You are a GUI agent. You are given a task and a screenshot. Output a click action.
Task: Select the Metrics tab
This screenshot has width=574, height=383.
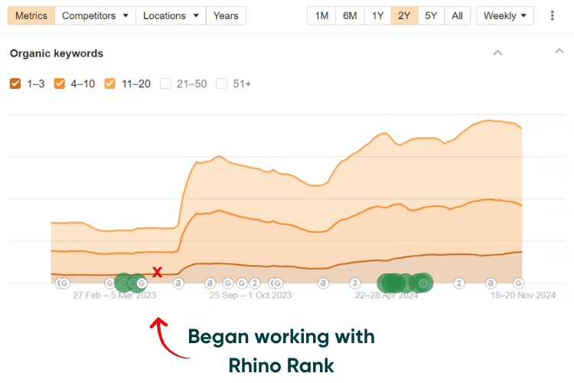click(31, 16)
